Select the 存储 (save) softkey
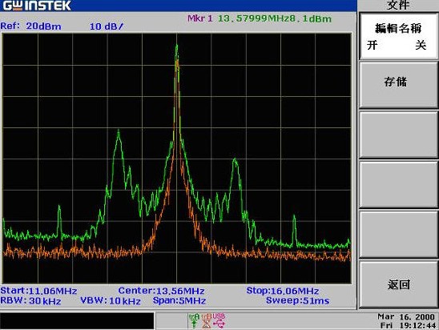The height and width of the screenshot is (330, 439). click(397, 85)
